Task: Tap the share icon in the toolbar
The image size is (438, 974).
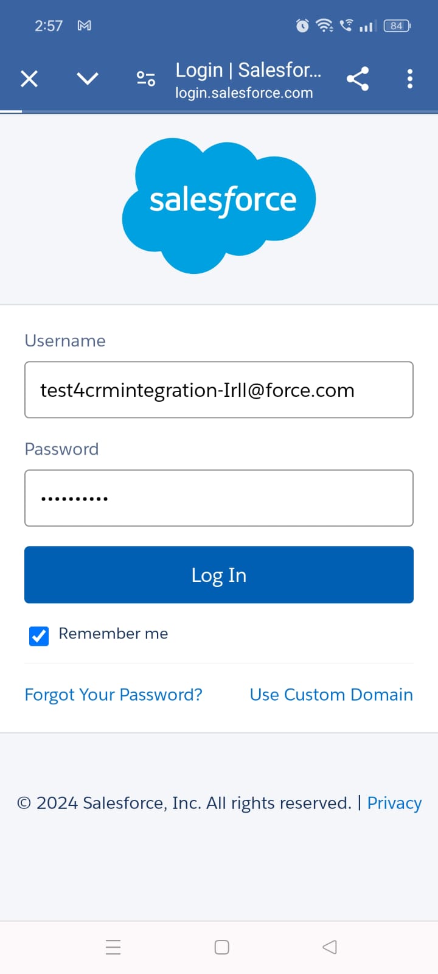Action: coord(358,79)
